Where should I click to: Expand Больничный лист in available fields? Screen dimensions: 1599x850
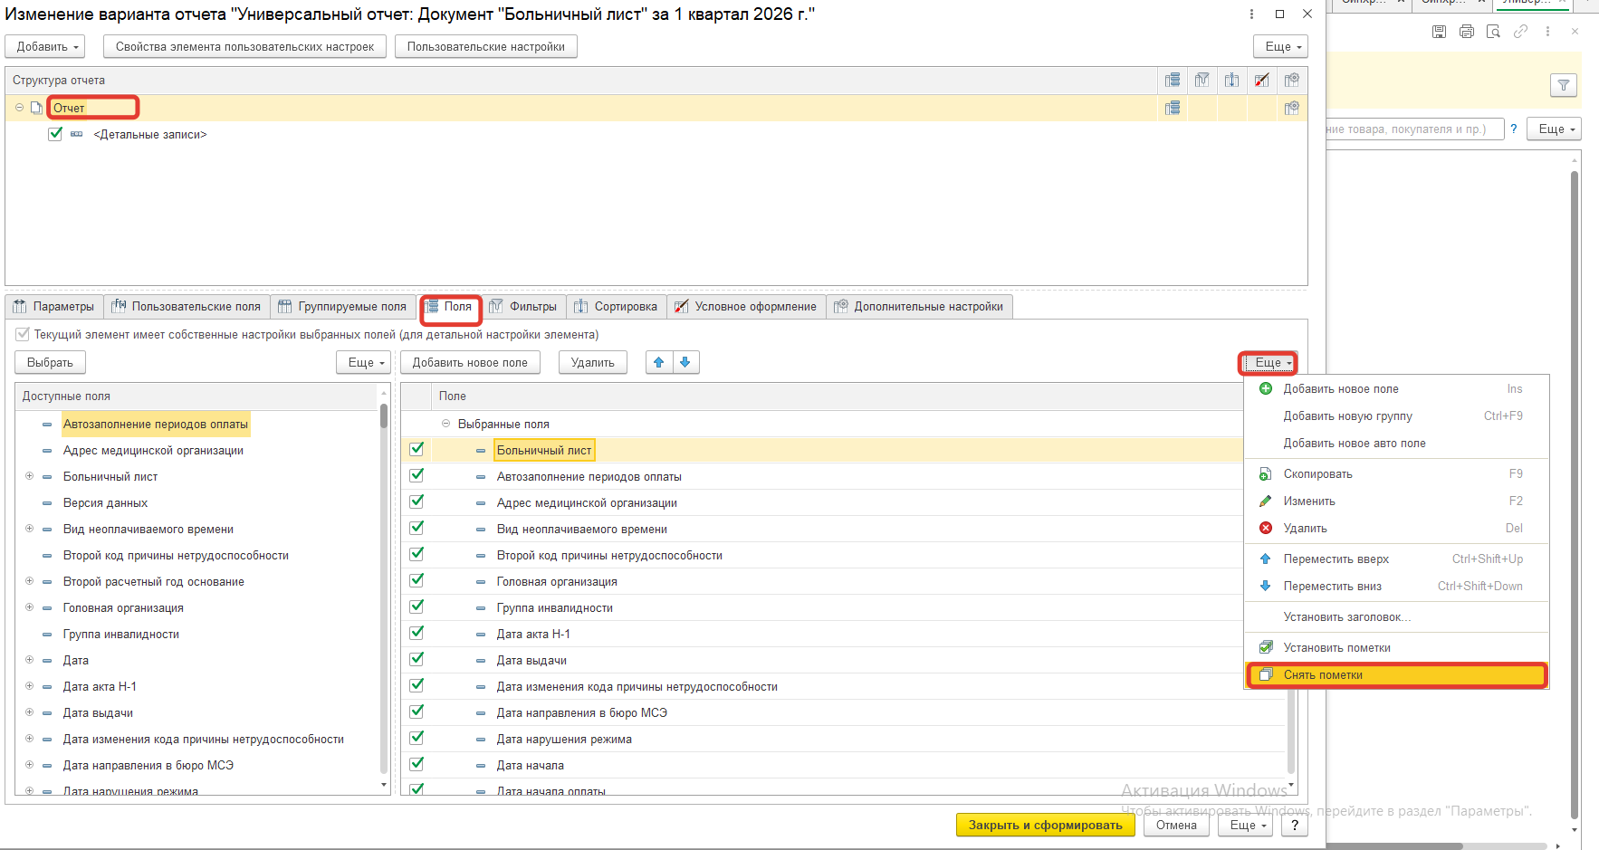tap(29, 476)
